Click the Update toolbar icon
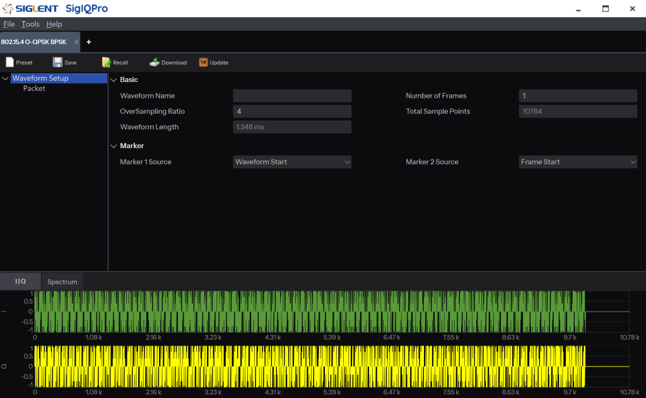This screenshot has height=398, width=646. [x=213, y=62]
